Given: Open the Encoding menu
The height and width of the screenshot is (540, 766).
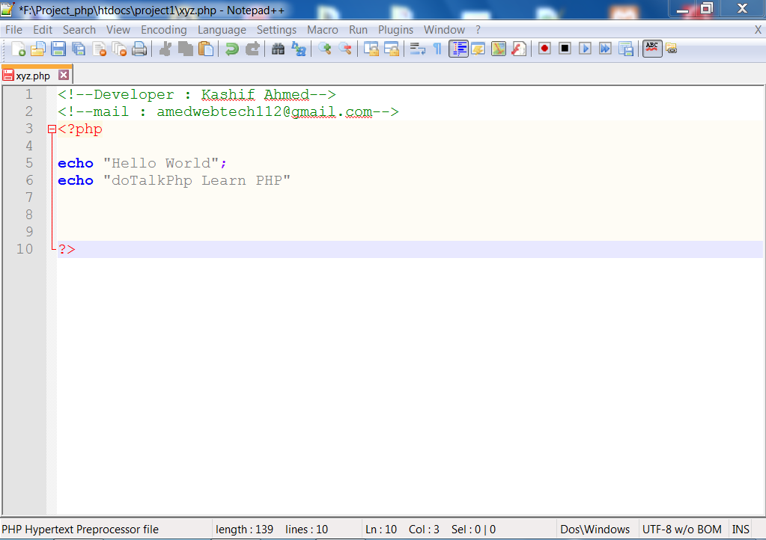Looking at the screenshot, I should coord(163,30).
